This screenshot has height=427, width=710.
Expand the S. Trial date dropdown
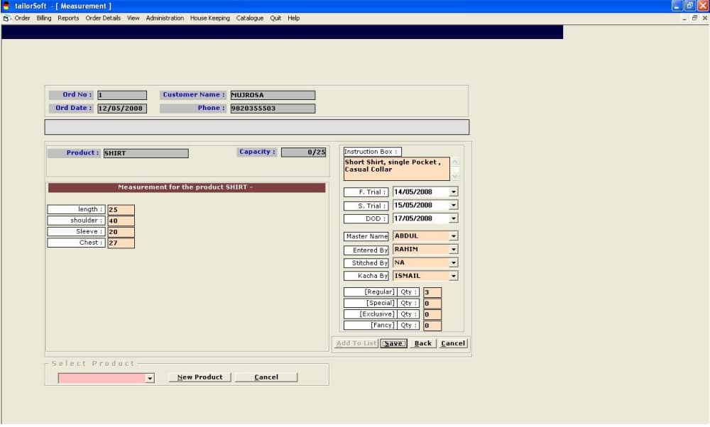point(454,206)
